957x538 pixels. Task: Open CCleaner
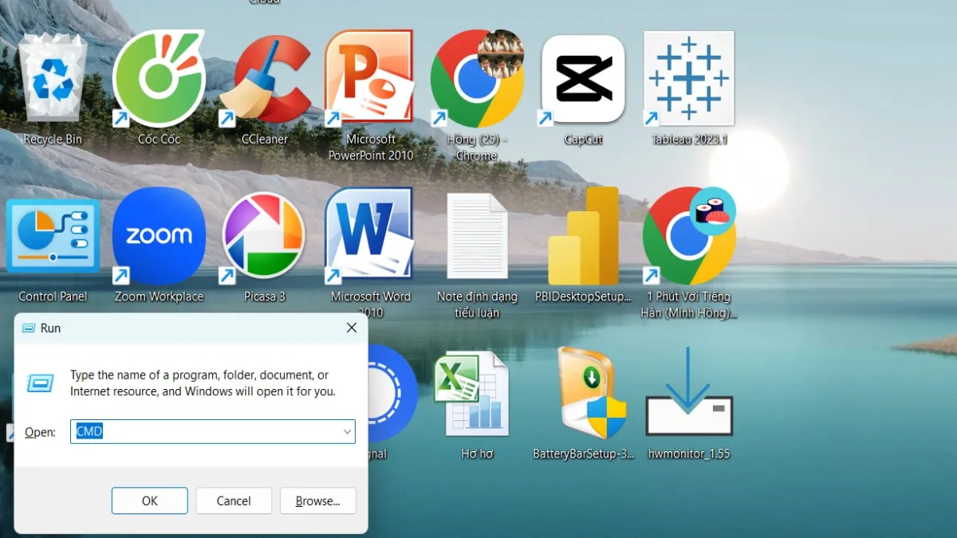(x=263, y=77)
